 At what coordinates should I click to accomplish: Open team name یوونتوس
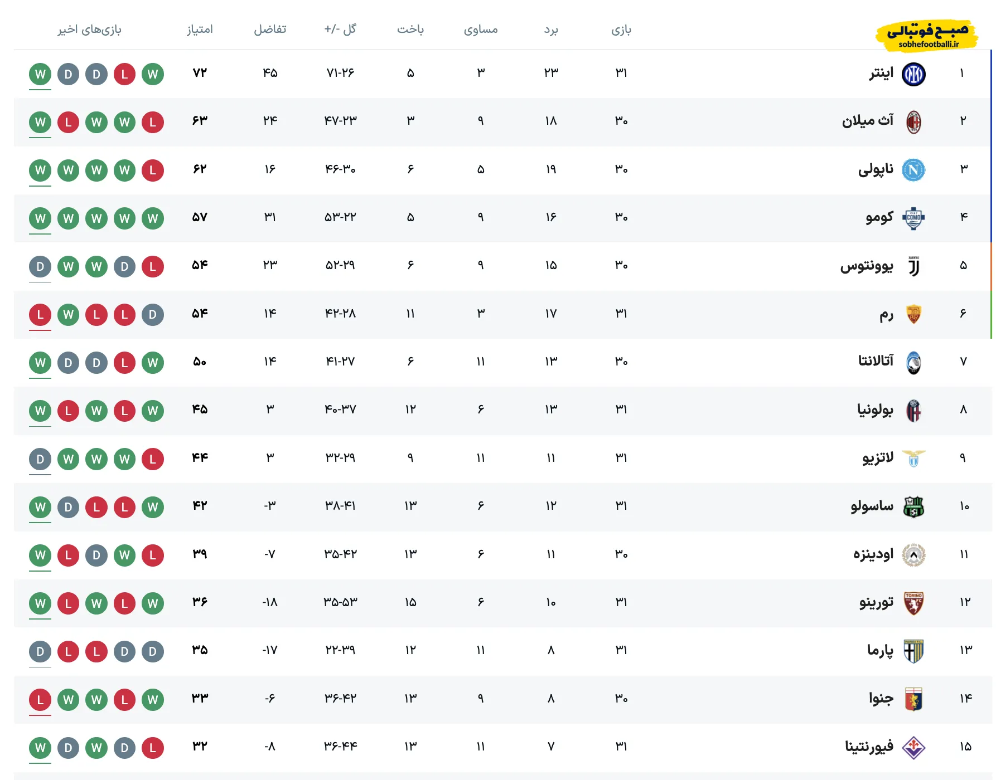point(867,266)
